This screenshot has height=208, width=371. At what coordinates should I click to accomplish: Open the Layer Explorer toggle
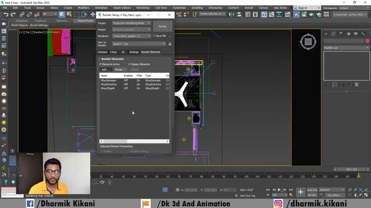[x=255, y=14]
